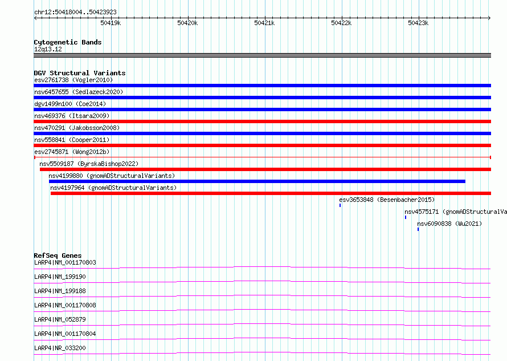This screenshot has height=361, width=507.
Task: Click the 50419k ruler label
Action: [x=111, y=23]
